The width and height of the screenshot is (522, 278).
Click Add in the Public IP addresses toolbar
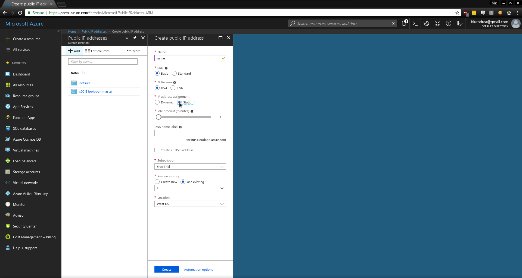tap(74, 51)
